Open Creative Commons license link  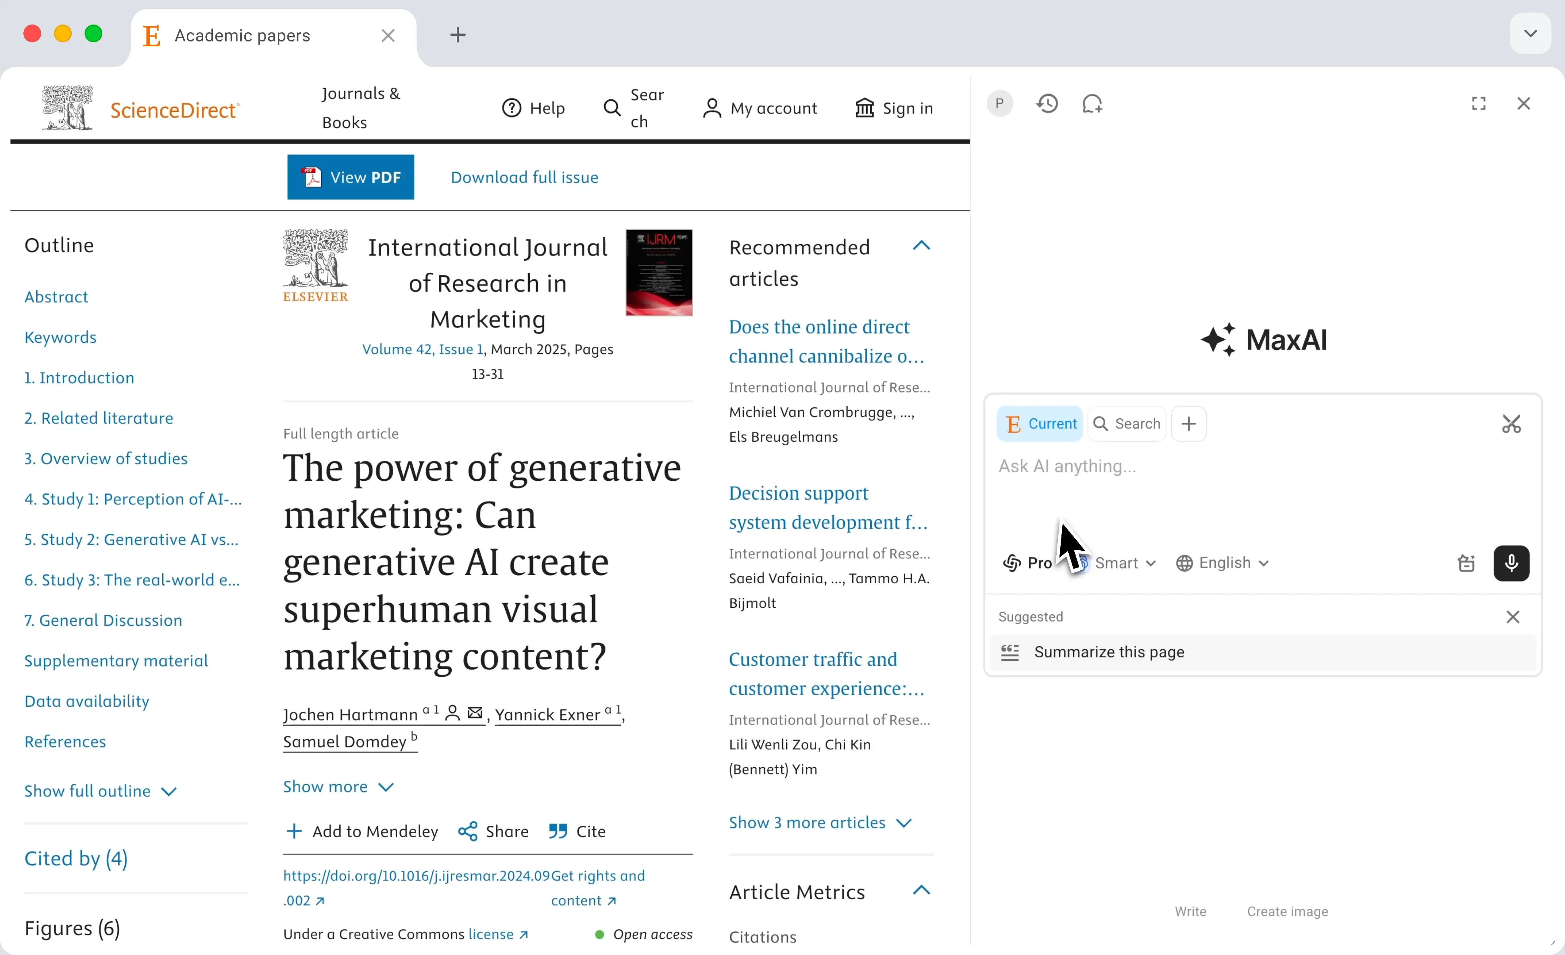point(498,934)
